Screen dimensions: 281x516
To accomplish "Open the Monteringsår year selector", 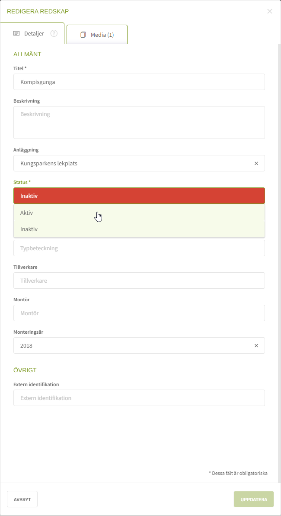I will tap(130, 346).
